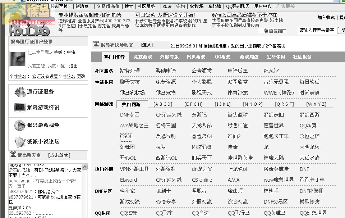Select the [E F G H] game tab

click(x=194, y=104)
